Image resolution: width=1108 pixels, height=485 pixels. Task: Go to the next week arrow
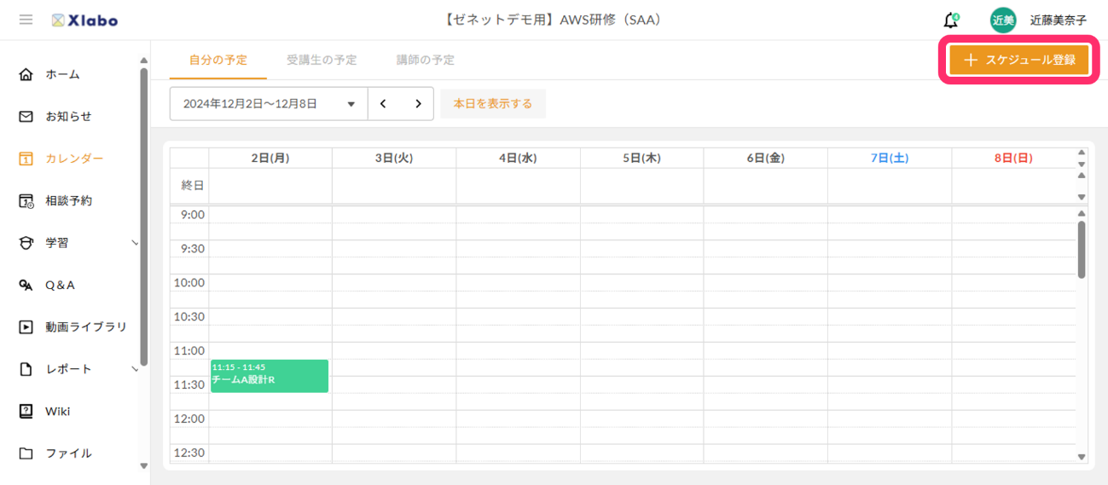pos(418,104)
